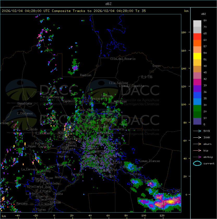The height and width of the screenshot is (219, 217).
Task: Click the pink bip arrow legend icon
Action: 197,150
